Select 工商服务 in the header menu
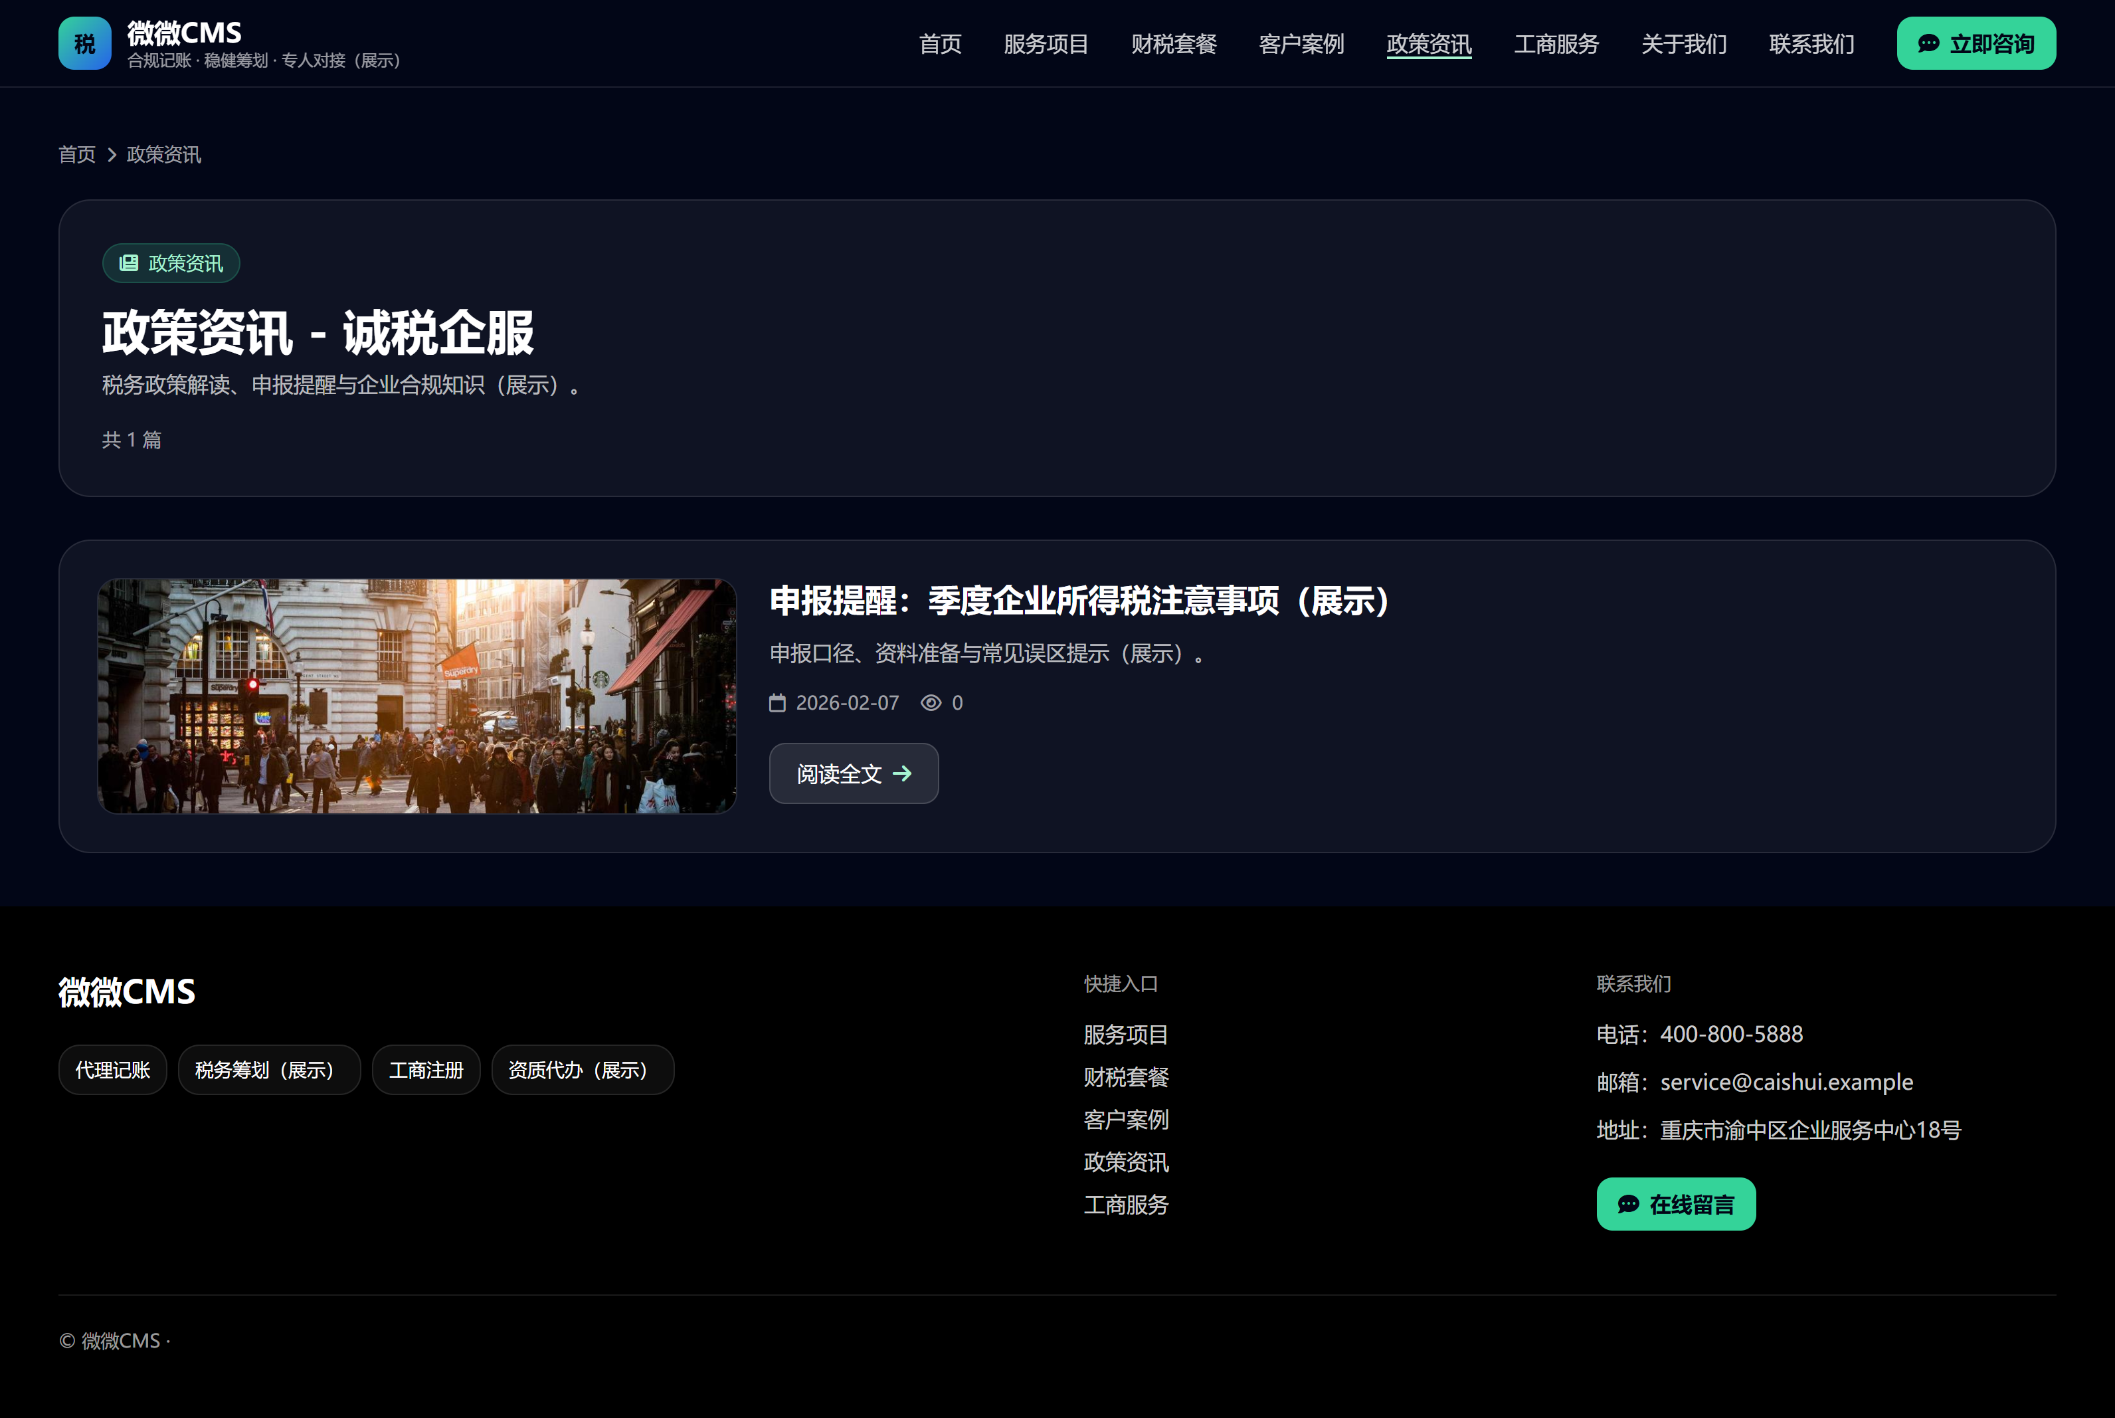Viewport: 2115px width, 1418px height. tap(1556, 43)
